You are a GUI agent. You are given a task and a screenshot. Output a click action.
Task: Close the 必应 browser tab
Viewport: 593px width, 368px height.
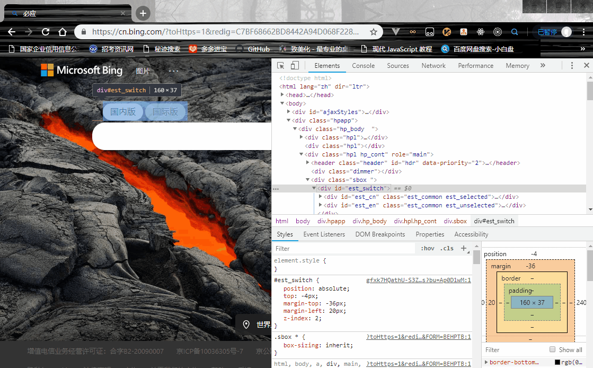(x=122, y=13)
